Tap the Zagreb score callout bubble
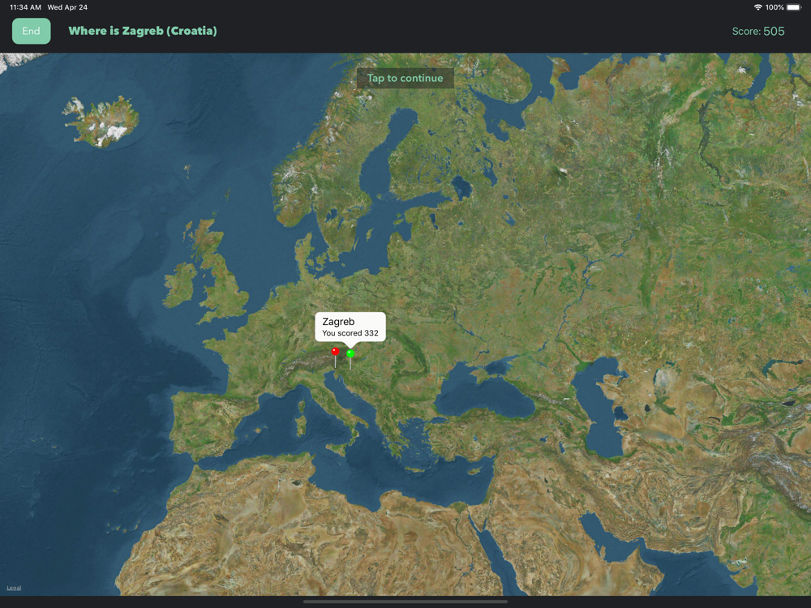The height and width of the screenshot is (608, 811). click(x=350, y=327)
